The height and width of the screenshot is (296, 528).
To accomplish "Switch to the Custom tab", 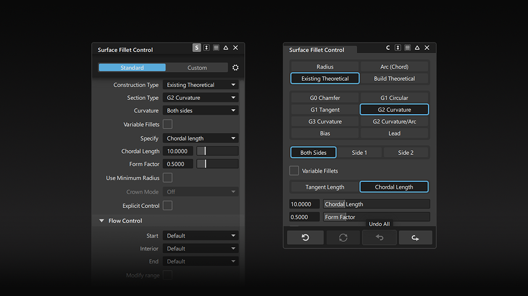I will coord(197,68).
